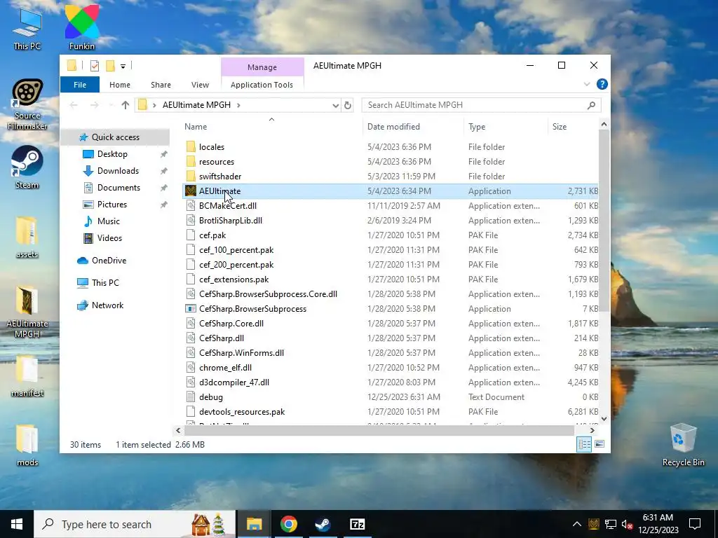Select OneDrive in navigation pane

[109, 261]
